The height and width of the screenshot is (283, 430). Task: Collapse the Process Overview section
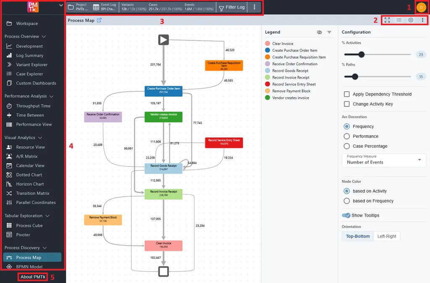[x=44, y=36]
